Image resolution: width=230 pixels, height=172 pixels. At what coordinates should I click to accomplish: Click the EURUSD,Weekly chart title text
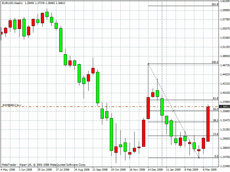pyautogui.click(x=13, y=3)
